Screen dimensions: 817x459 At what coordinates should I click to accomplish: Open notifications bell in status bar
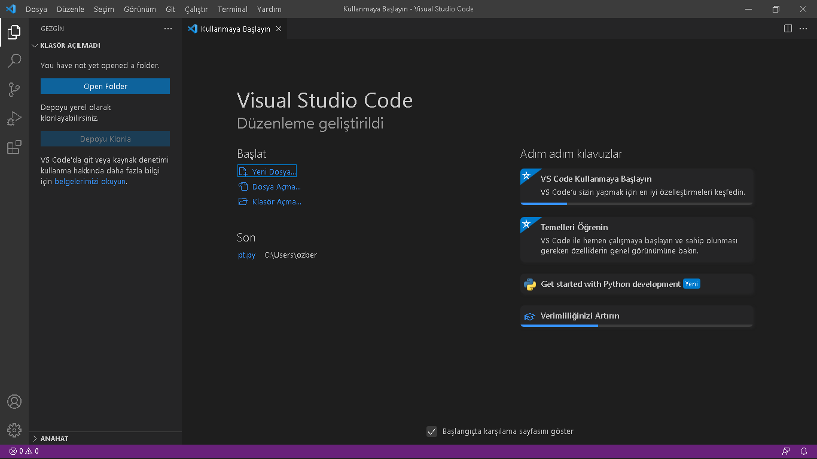coord(804,451)
